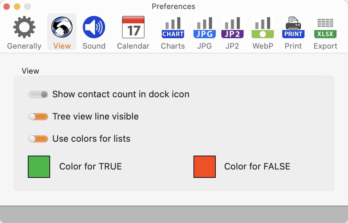The image size is (348, 223).
Task: Open the Generally gear preferences pane
Action: point(24,27)
